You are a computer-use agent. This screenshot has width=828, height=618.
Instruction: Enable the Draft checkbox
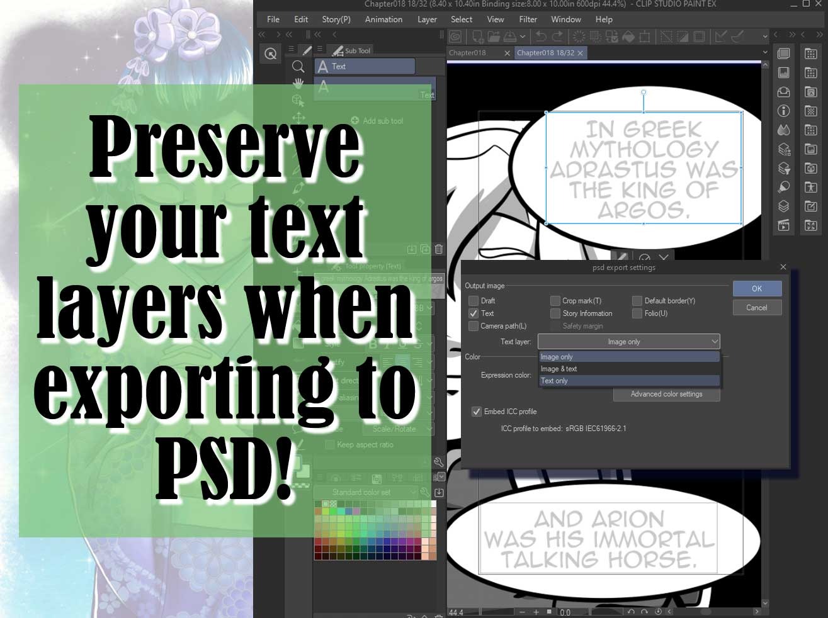pos(474,301)
